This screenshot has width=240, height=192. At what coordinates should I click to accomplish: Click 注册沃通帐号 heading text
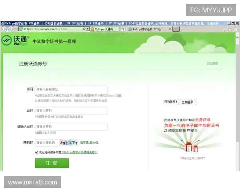coord(33,64)
